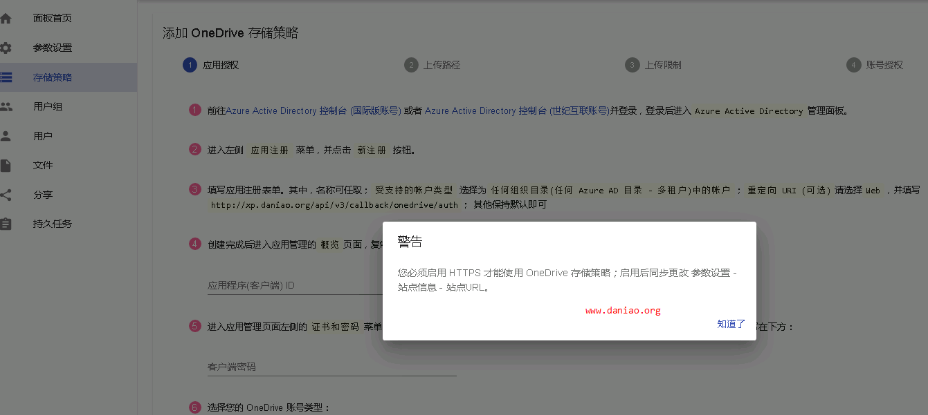This screenshot has height=415, width=928.
Task: Click the 新注册 code label
Action: pos(372,151)
